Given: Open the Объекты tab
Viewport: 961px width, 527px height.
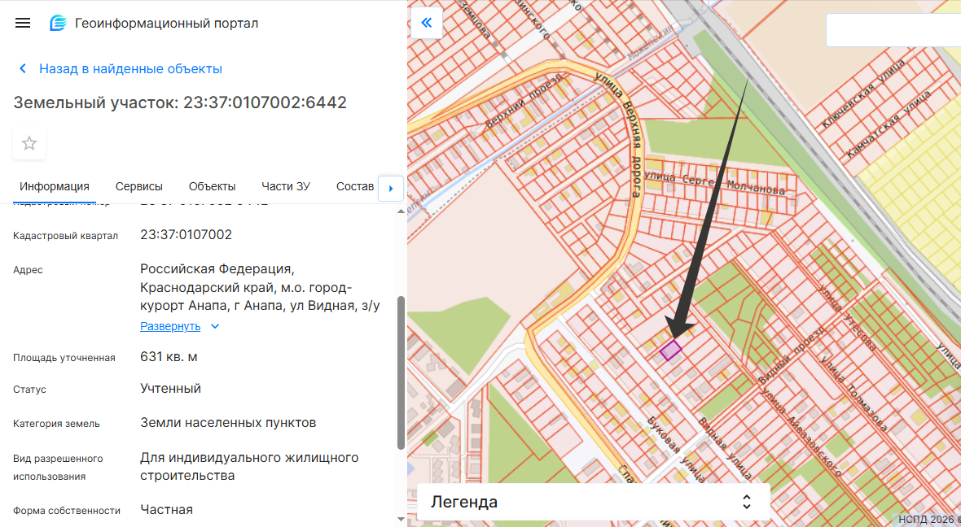Looking at the screenshot, I should coord(212,186).
